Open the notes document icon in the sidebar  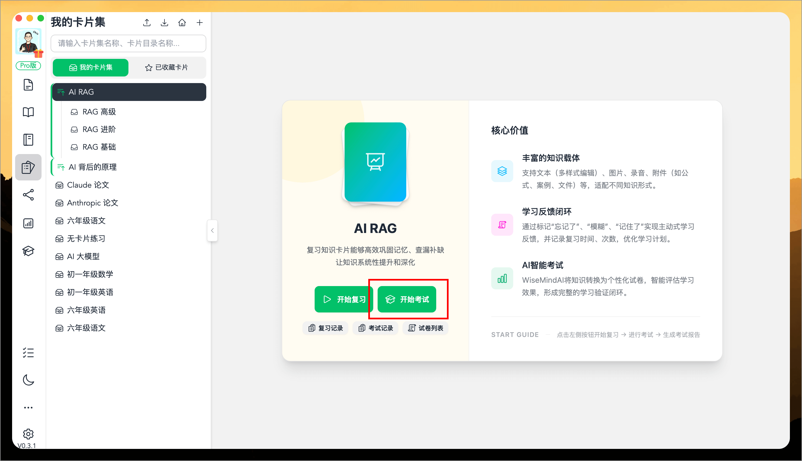click(29, 84)
